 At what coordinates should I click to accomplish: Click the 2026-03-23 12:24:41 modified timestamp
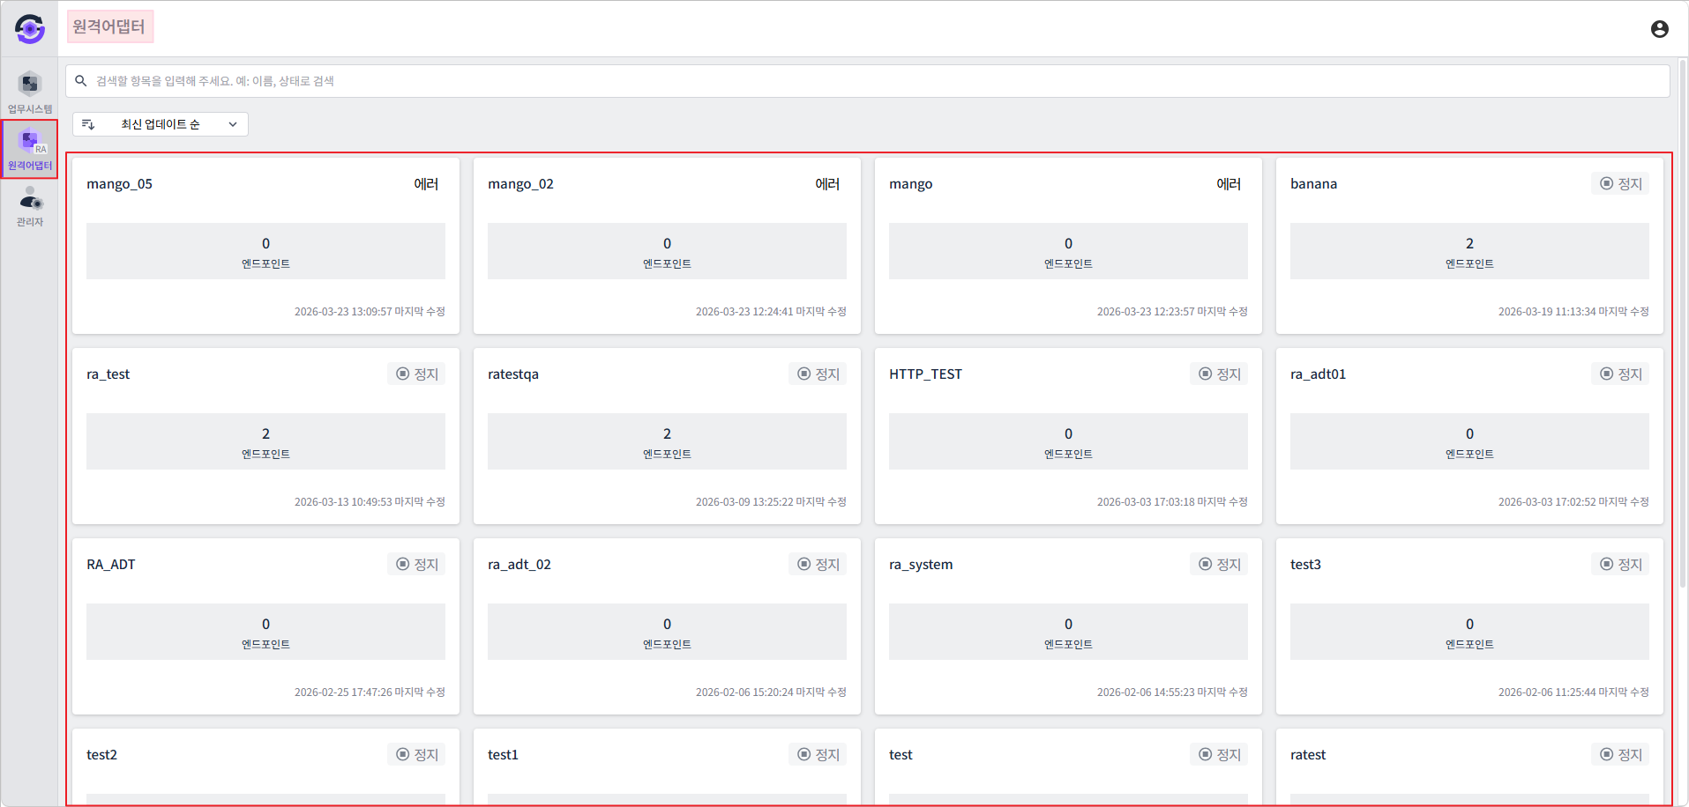point(771,312)
